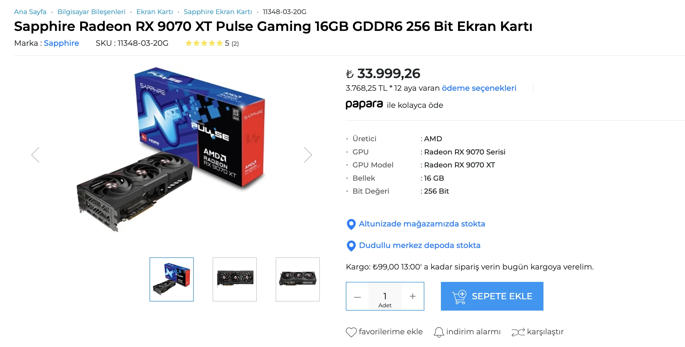
Task: Add product with SEPETE EKLE button
Action: point(492,296)
